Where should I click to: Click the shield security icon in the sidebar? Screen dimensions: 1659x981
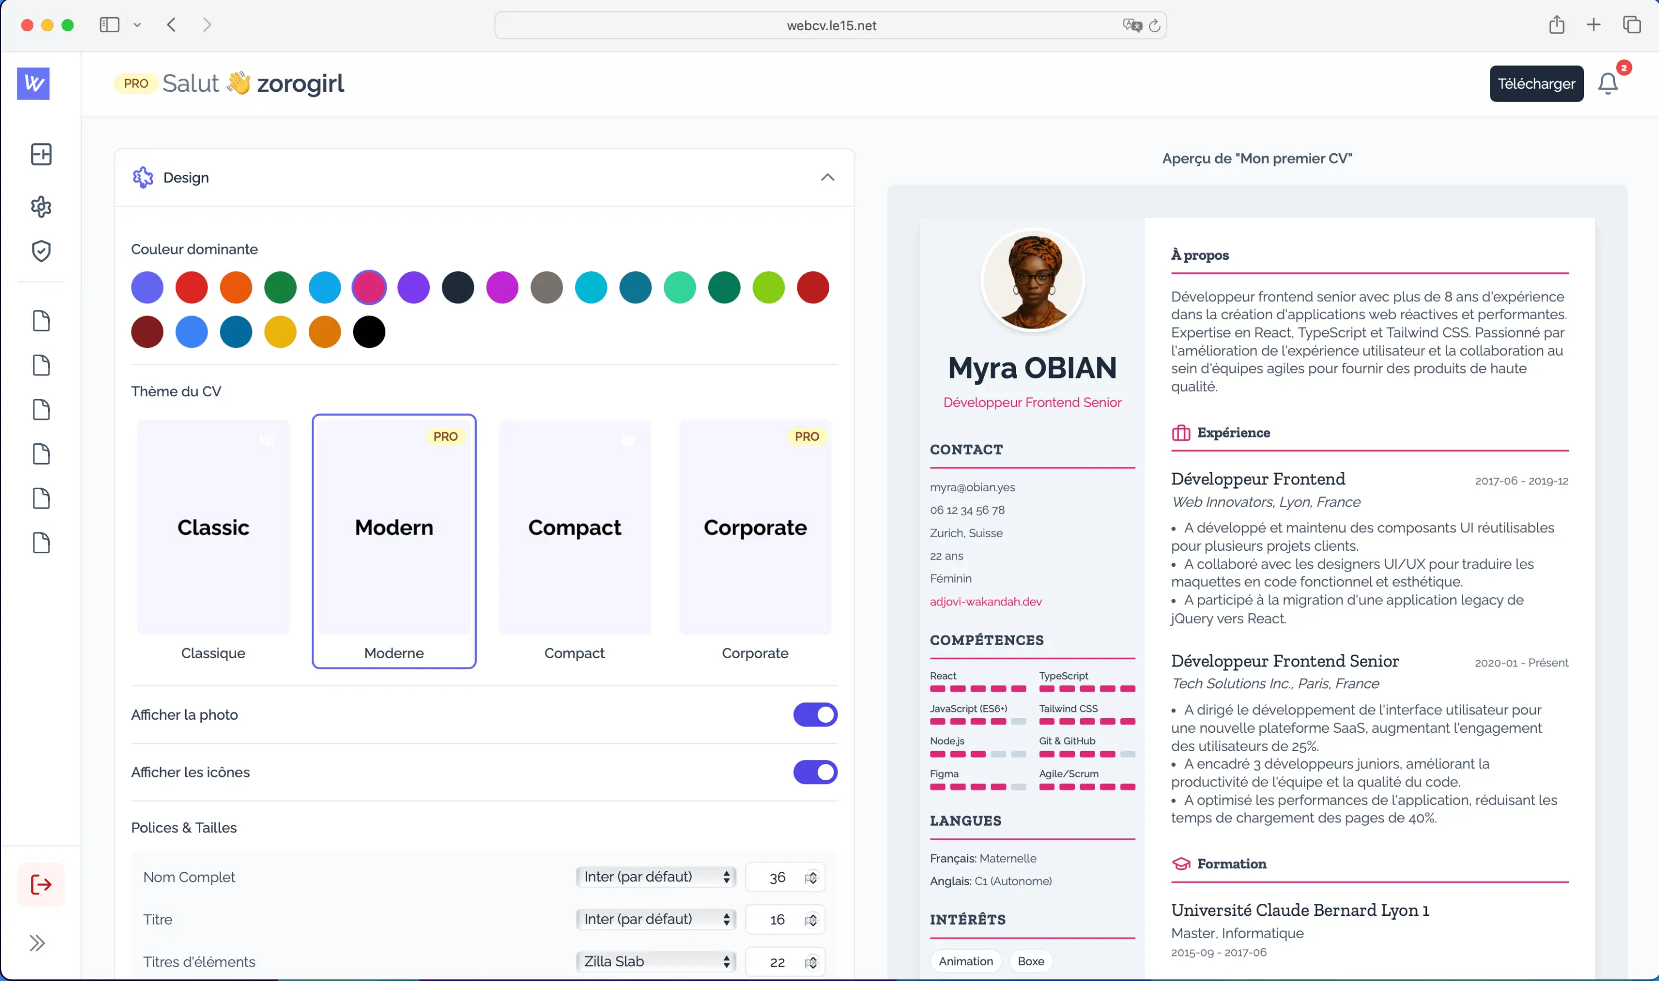41,250
